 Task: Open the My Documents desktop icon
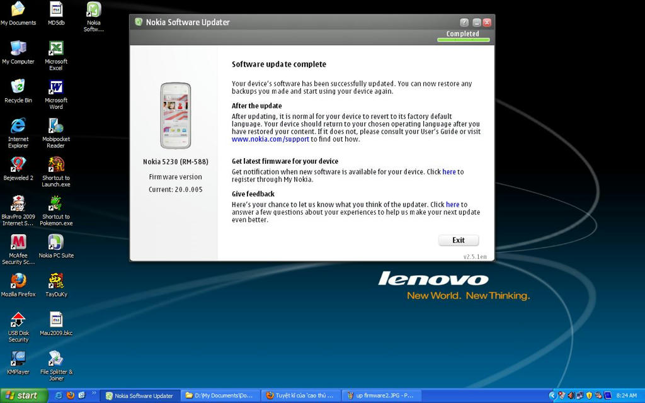point(18,14)
